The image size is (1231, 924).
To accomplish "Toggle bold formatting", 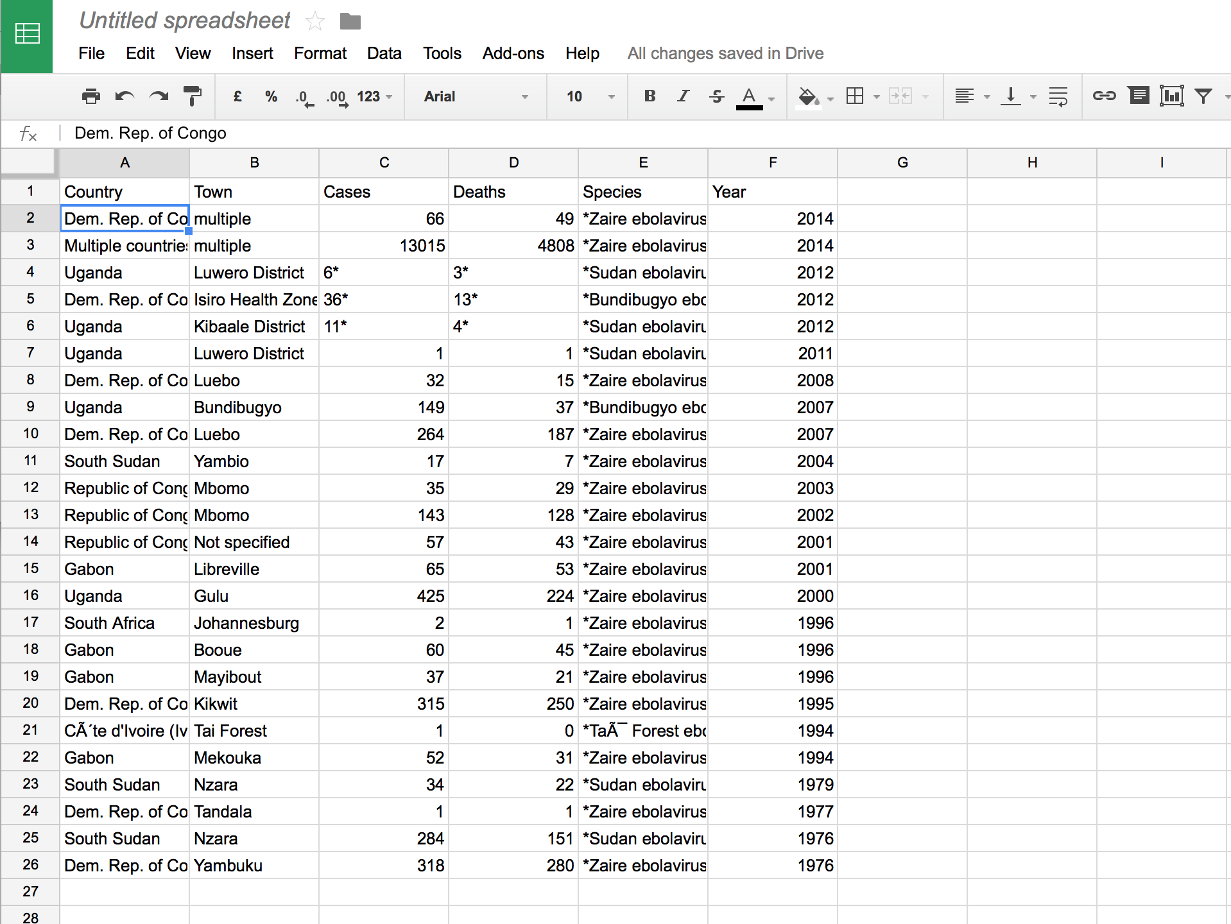I will pyautogui.click(x=650, y=96).
